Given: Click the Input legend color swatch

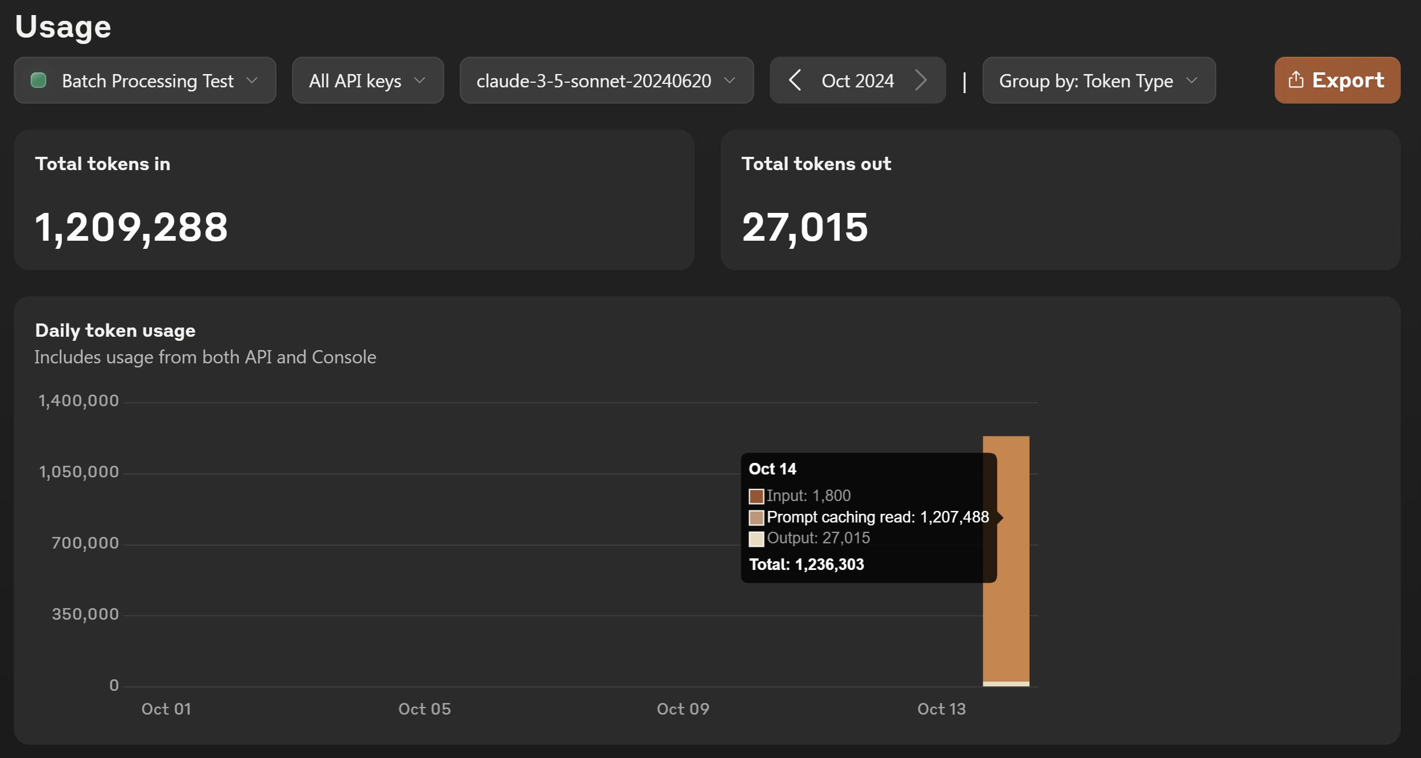Looking at the screenshot, I should (756, 496).
